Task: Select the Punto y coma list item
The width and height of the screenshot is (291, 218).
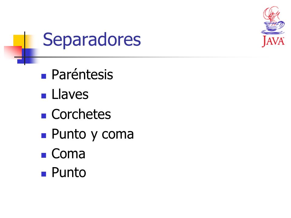Action: click(93, 134)
